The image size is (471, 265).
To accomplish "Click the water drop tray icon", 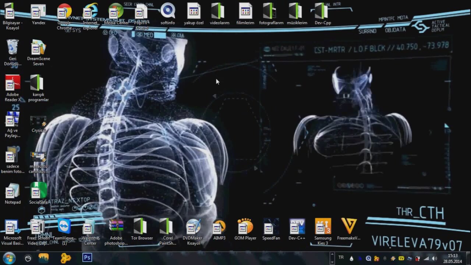I will pyautogui.click(x=351, y=259).
